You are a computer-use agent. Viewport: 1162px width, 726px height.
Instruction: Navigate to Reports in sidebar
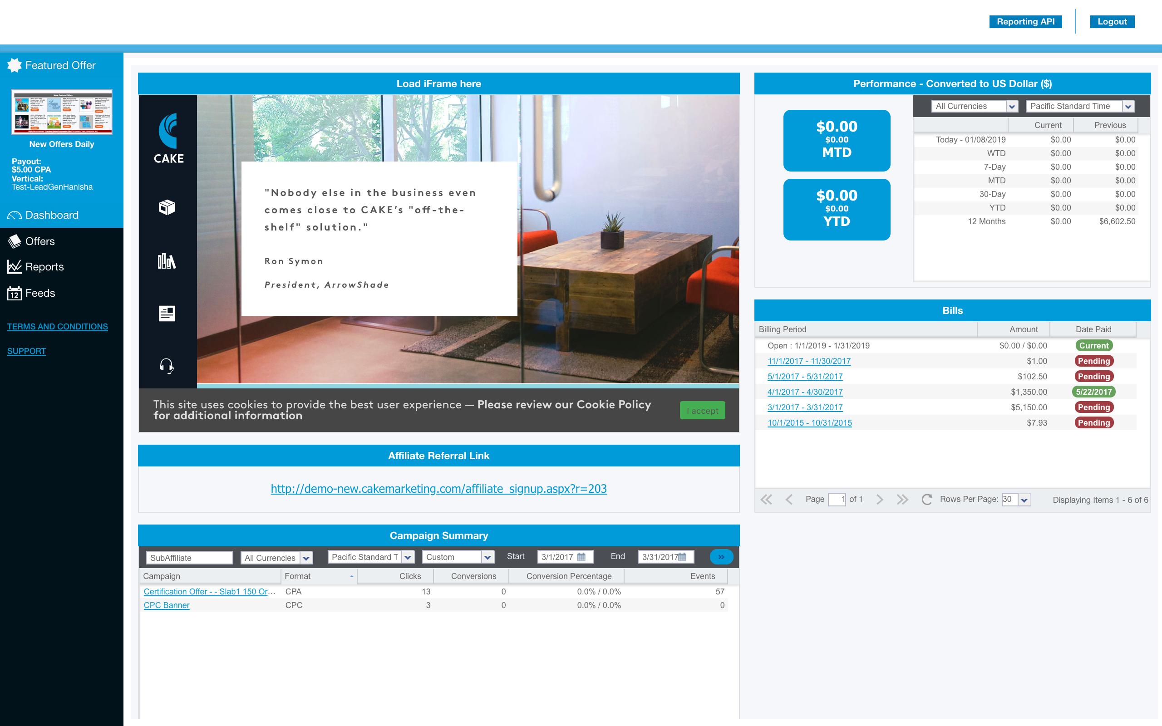point(44,267)
